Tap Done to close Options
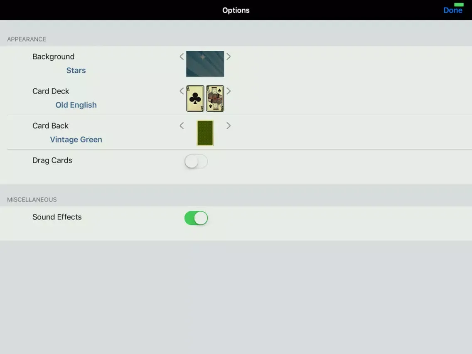This screenshot has height=354, width=472. (452, 10)
